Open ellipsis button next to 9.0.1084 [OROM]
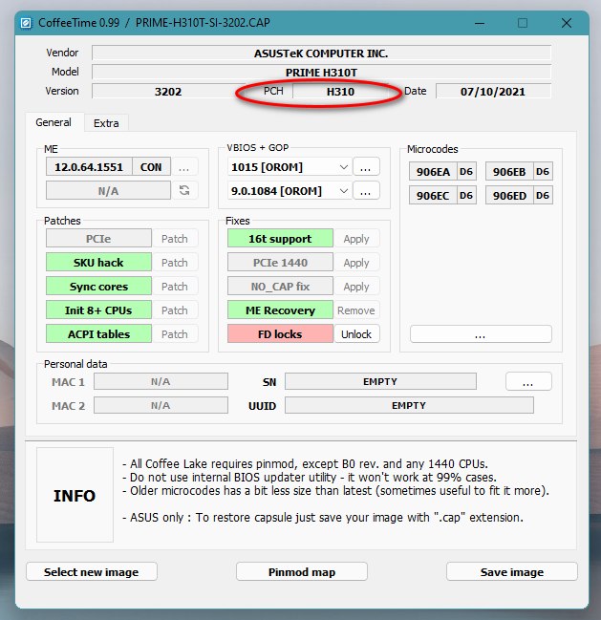Image resolution: width=601 pixels, height=620 pixels. tap(366, 191)
